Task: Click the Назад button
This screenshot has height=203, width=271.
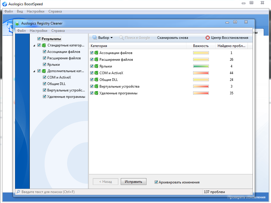Action: point(105,182)
